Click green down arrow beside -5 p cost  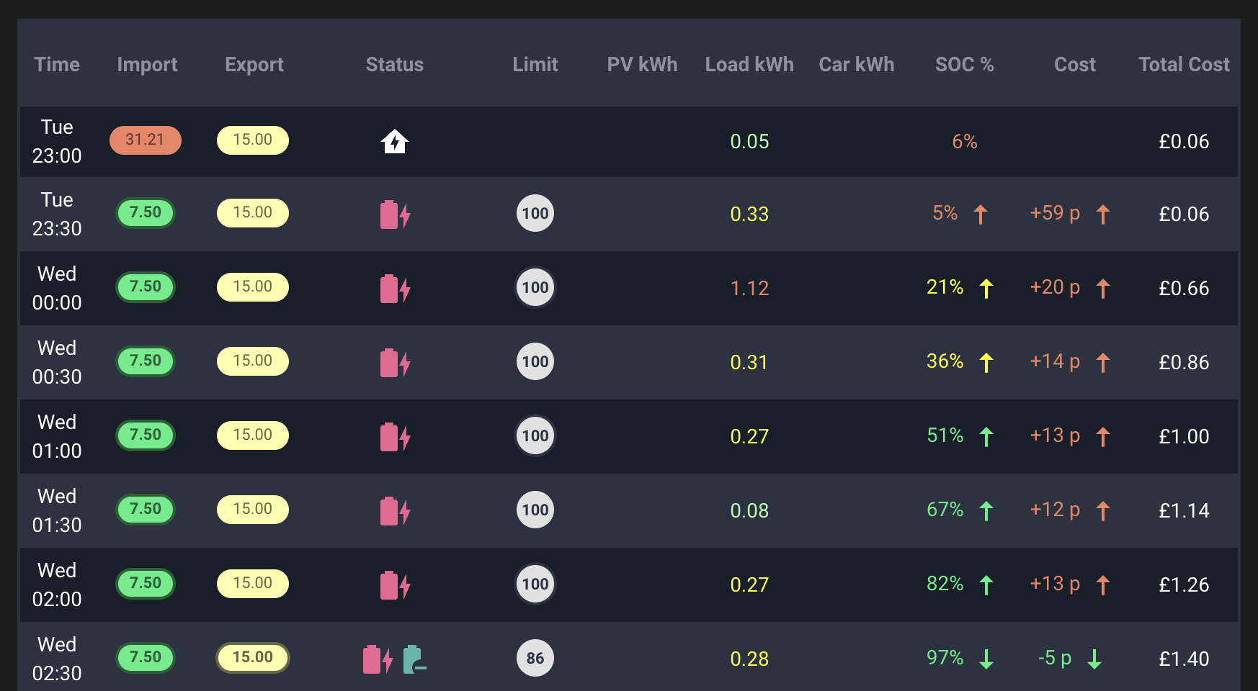1094,659
